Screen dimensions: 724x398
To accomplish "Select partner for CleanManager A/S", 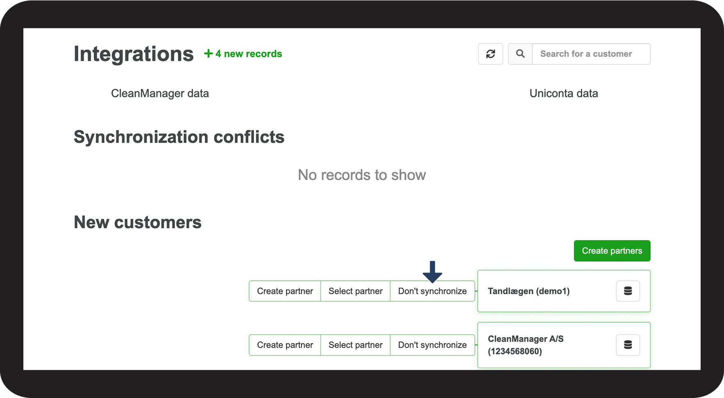I will pyautogui.click(x=356, y=345).
